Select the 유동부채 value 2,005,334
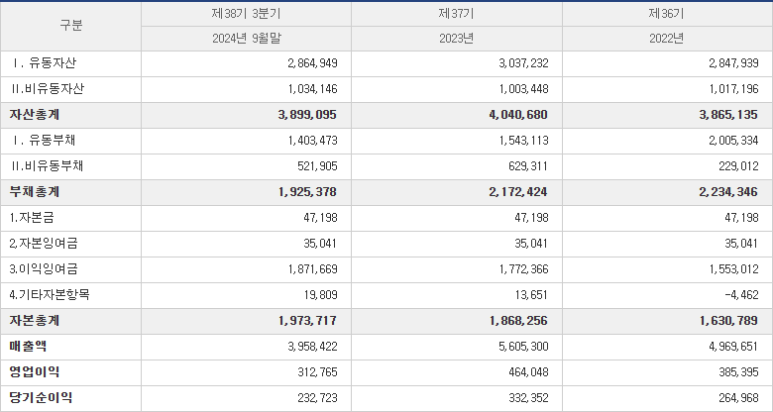Viewport: 773px width, 412px height. (733, 141)
